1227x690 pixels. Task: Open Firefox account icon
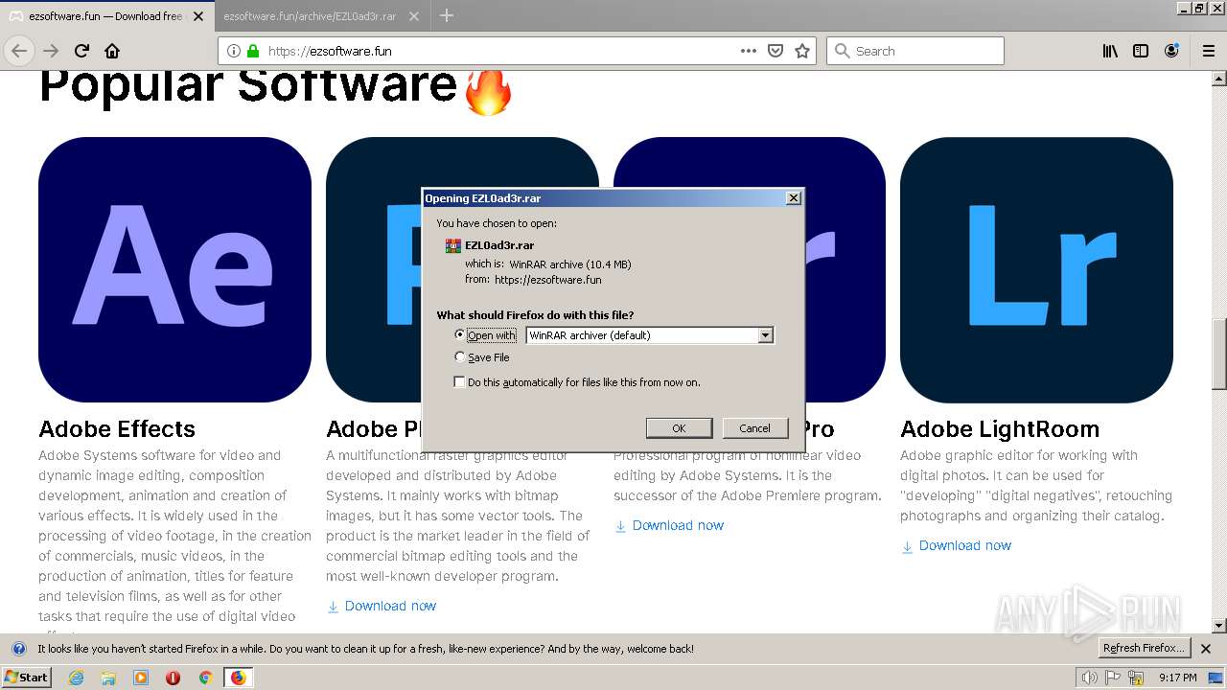click(x=1171, y=51)
